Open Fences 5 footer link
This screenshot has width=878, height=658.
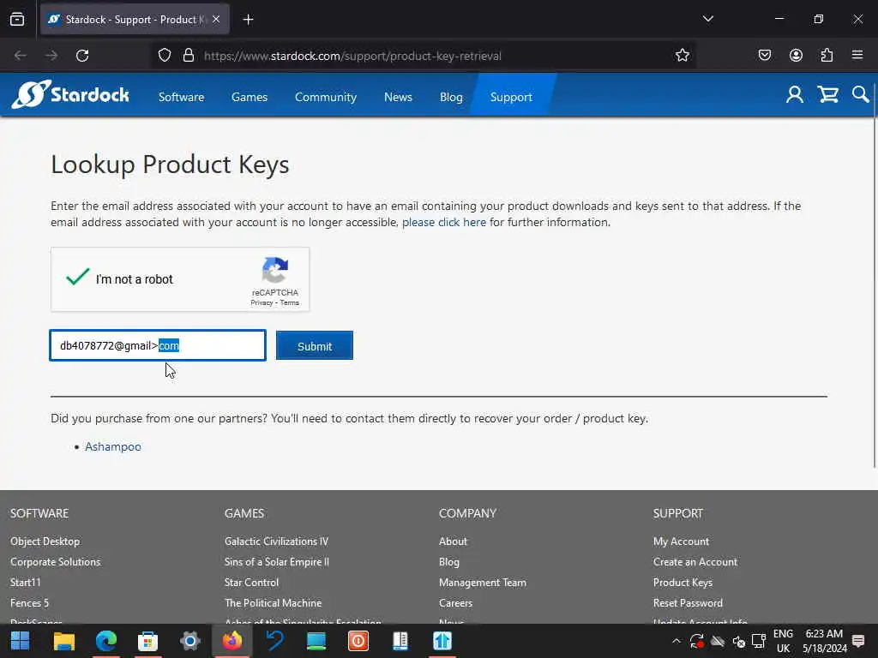[30, 603]
